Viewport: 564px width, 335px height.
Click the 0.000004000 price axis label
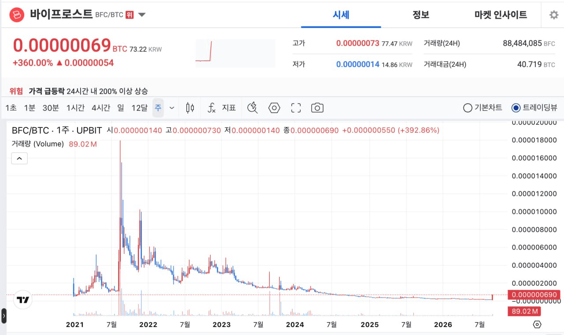point(534,265)
